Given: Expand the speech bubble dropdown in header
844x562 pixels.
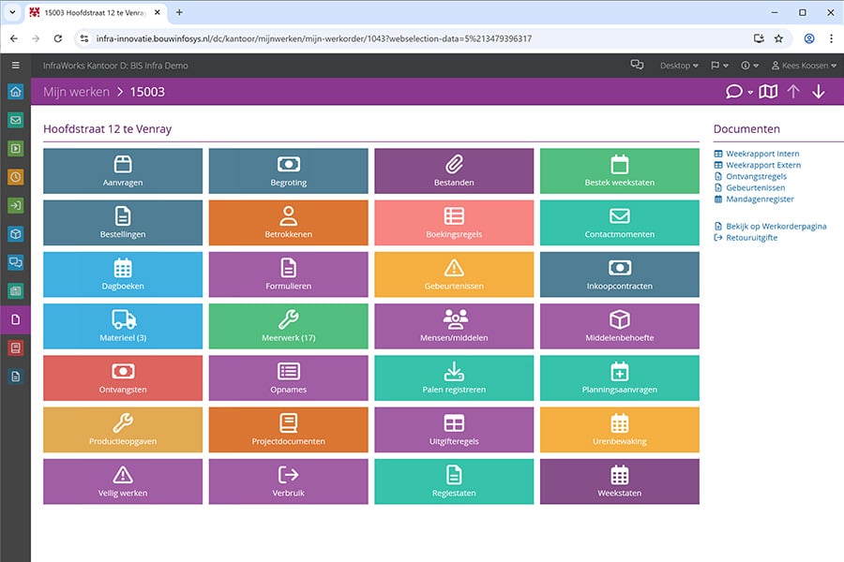Looking at the screenshot, I should tap(739, 92).
